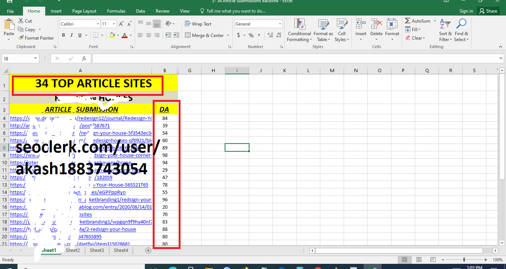The height and width of the screenshot is (269, 506).
Task: Expand the Name Box dropdown arrow
Action: pos(36,58)
